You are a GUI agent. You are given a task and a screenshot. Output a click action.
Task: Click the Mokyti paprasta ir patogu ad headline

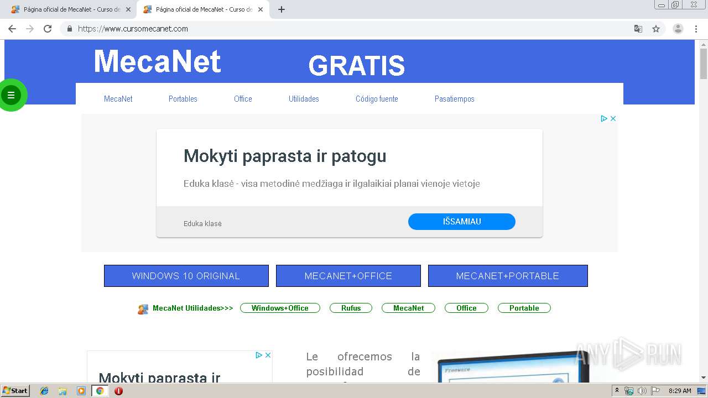click(x=285, y=156)
